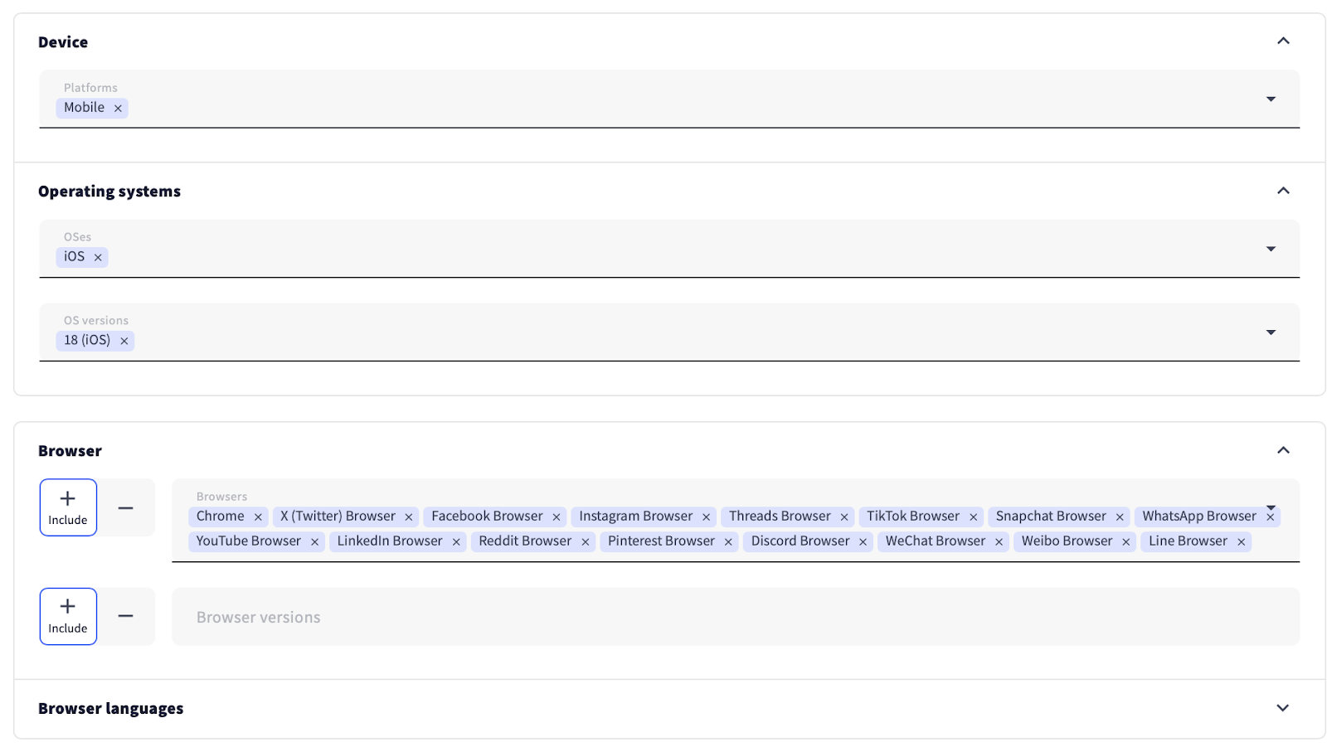Remove the YouTube Browser chip
The width and height of the screenshot is (1327, 747).
coord(314,542)
